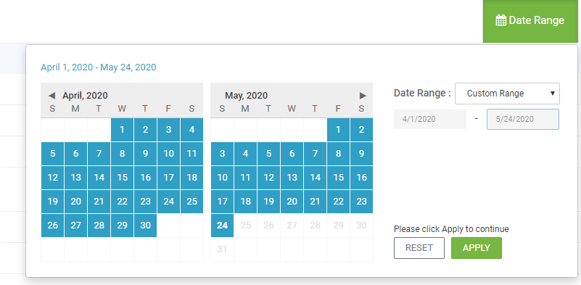Choose May 1 in the May calendar

click(338, 130)
